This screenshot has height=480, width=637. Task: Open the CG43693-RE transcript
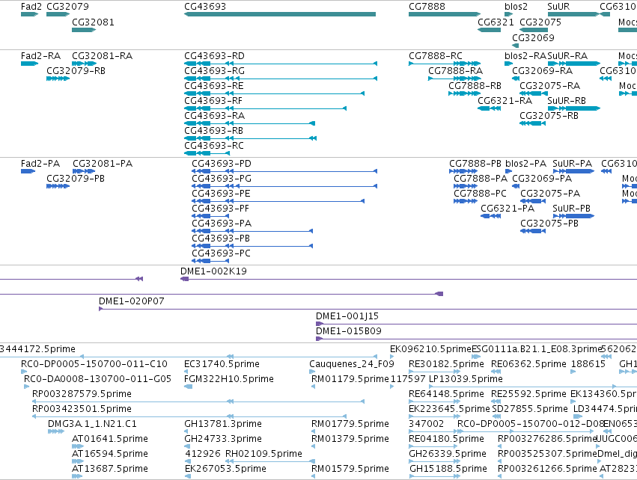tap(274, 93)
